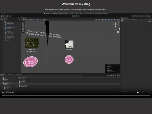Toggle Obstacles in the AI Navigation overlay

point(109,70)
